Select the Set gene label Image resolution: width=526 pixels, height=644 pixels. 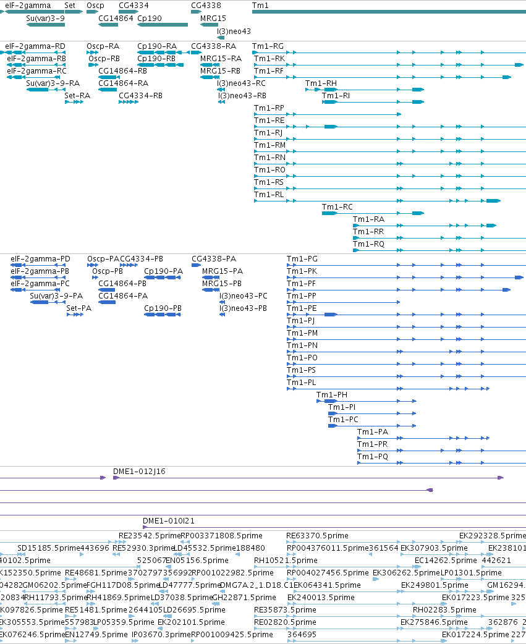70,6
